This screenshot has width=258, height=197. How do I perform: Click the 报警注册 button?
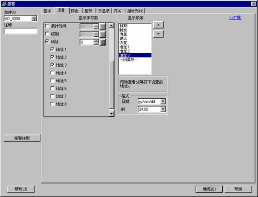click(x=22, y=138)
